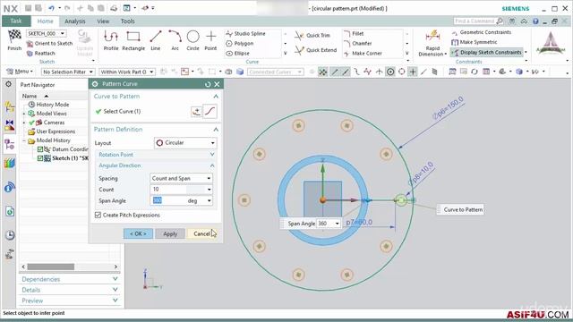This screenshot has height=322, width=573.
Task: Switch to the Analysis tab
Action: click(x=75, y=21)
